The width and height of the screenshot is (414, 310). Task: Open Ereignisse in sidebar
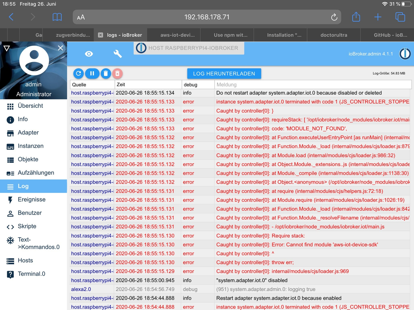click(x=33, y=199)
